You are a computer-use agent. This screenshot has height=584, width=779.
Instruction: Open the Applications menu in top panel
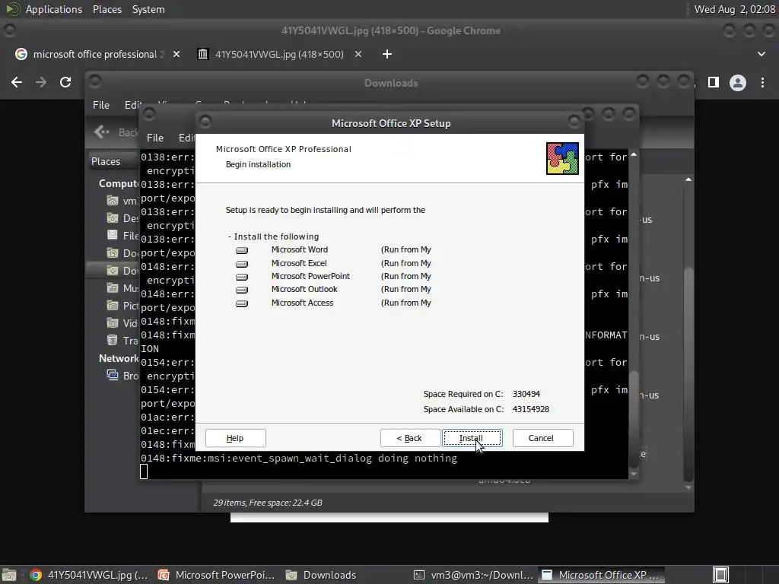(x=54, y=9)
